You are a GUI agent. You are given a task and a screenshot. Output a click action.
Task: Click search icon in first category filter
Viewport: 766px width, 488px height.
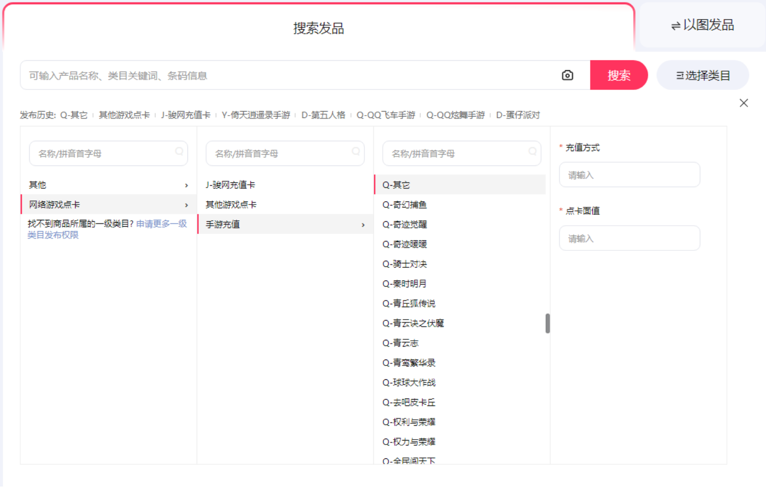pyautogui.click(x=179, y=152)
